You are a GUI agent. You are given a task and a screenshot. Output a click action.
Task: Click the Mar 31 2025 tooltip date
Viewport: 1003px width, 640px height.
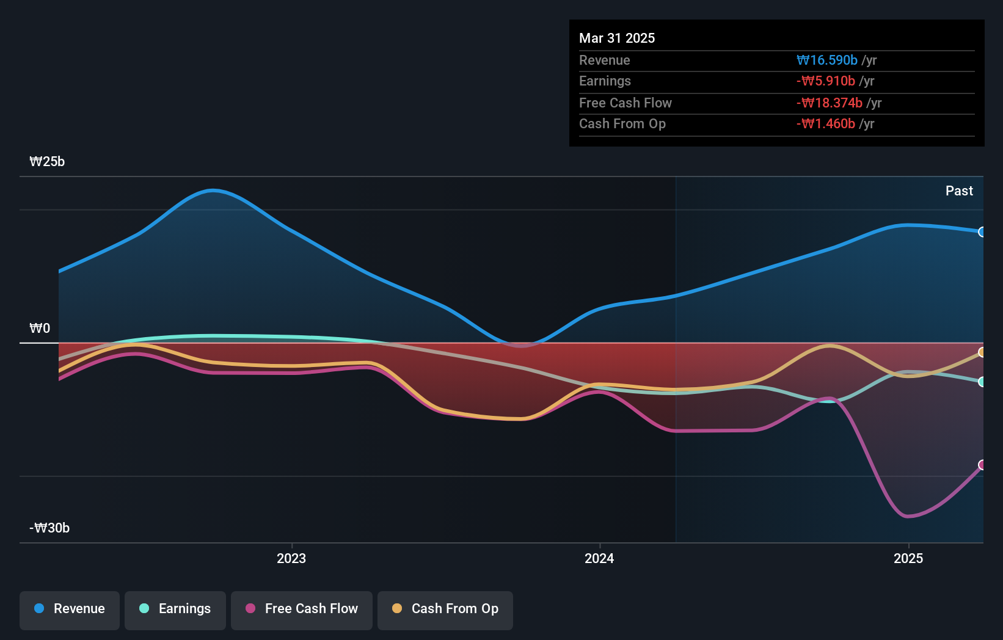click(617, 38)
